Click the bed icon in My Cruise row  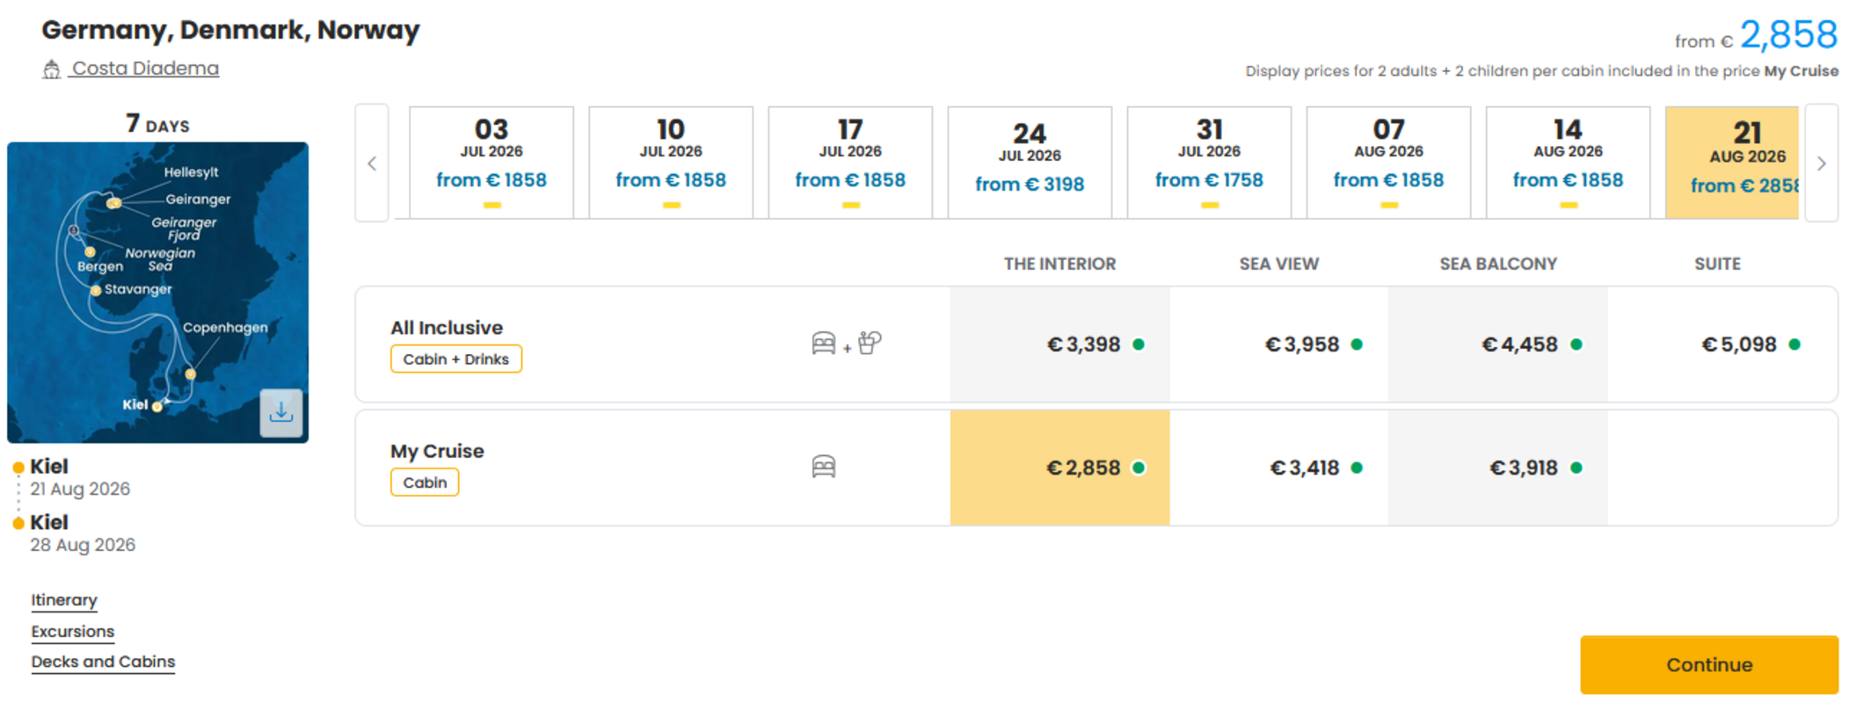point(824,467)
